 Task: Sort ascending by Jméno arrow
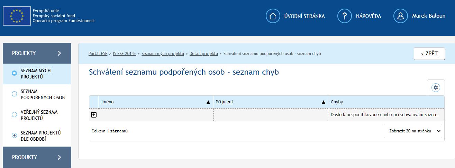[x=208, y=102]
